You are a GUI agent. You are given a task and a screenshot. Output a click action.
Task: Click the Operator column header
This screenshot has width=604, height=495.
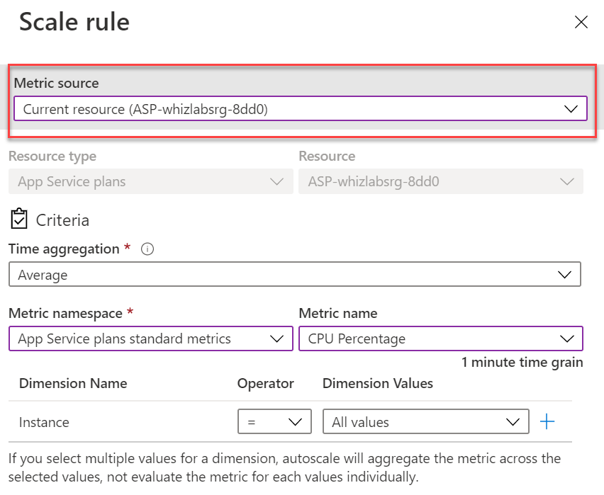(x=265, y=383)
